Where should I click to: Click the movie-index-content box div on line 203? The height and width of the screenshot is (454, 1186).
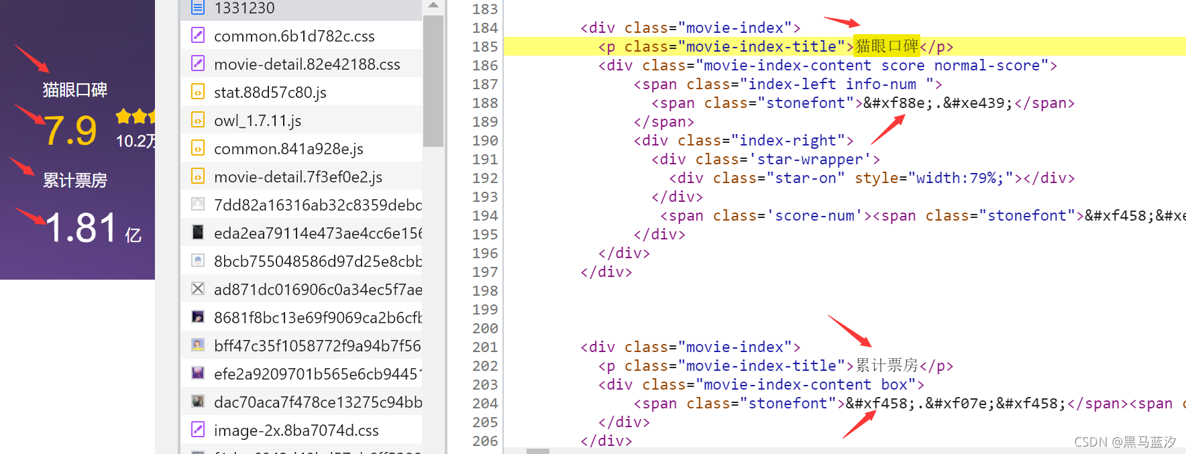pos(761,384)
